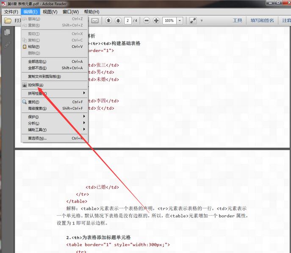Viewport: 291px width, 253px height.
Task: Select 拍快照(A) snapshot menu item
Action: tap(36, 85)
